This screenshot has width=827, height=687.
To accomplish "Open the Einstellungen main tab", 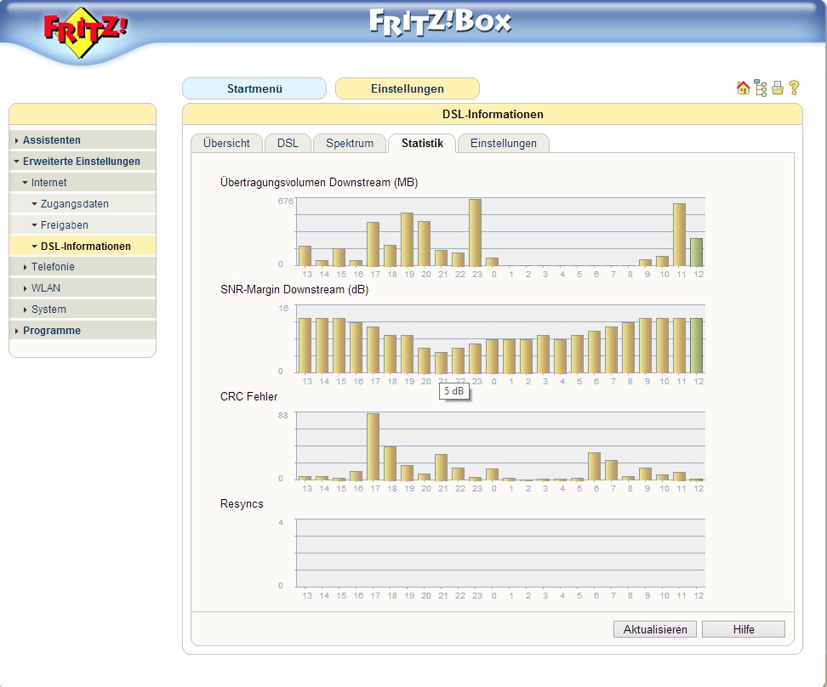I will coord(408,88).
